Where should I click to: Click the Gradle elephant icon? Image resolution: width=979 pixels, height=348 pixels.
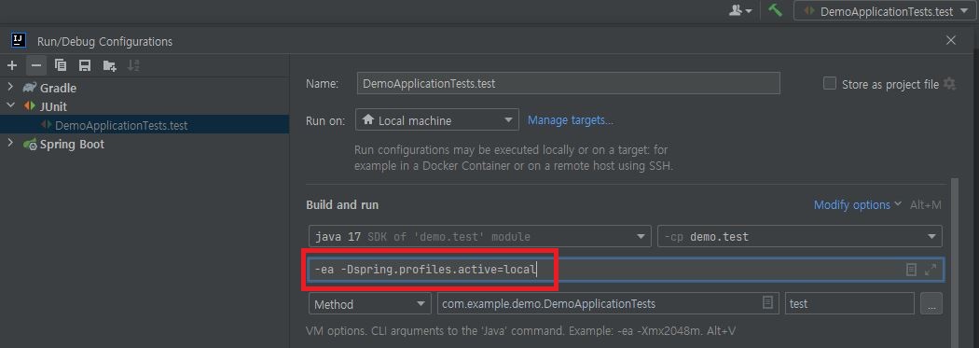(29, 88)
